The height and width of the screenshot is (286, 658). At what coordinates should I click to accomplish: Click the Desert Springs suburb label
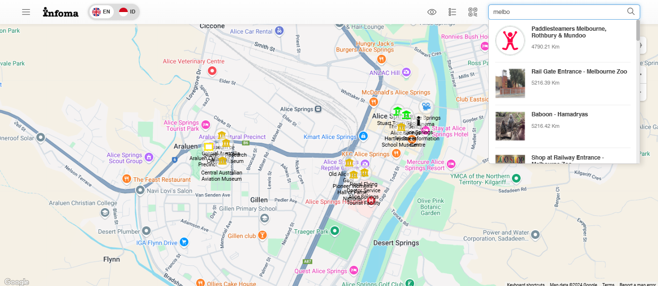coord(396,243)
